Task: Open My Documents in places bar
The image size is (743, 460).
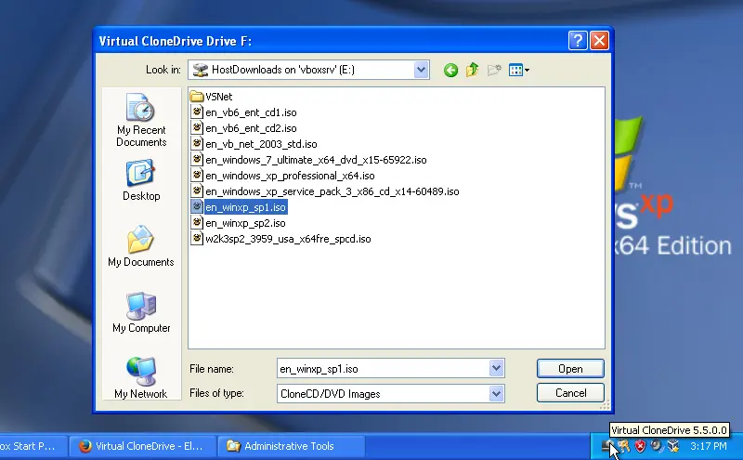Action: (141, 246)
